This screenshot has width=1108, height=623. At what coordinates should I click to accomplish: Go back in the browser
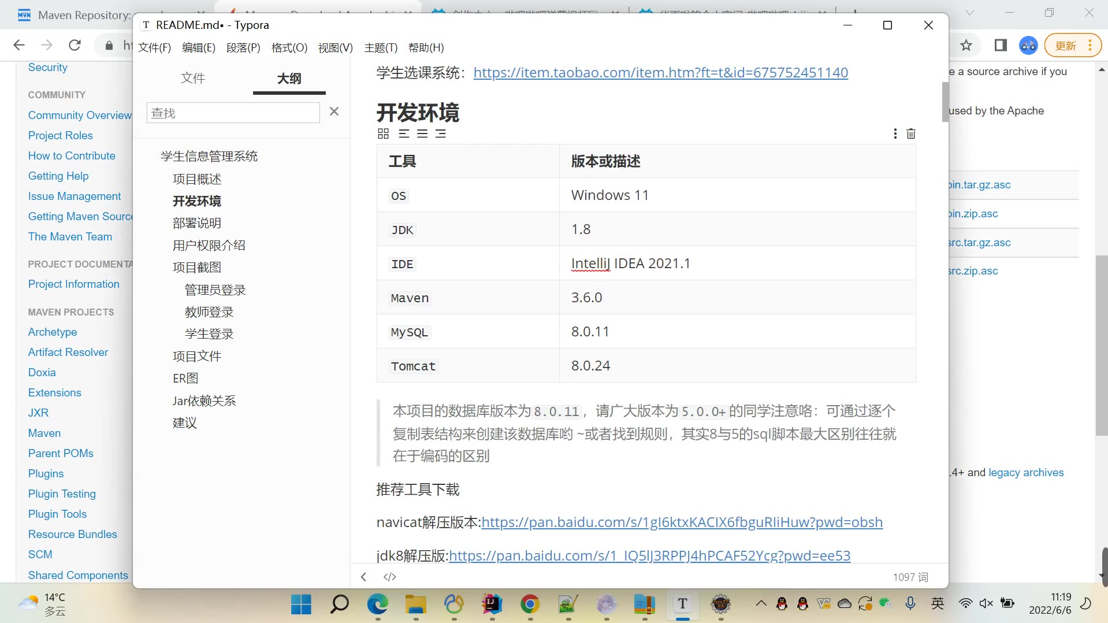19,45
